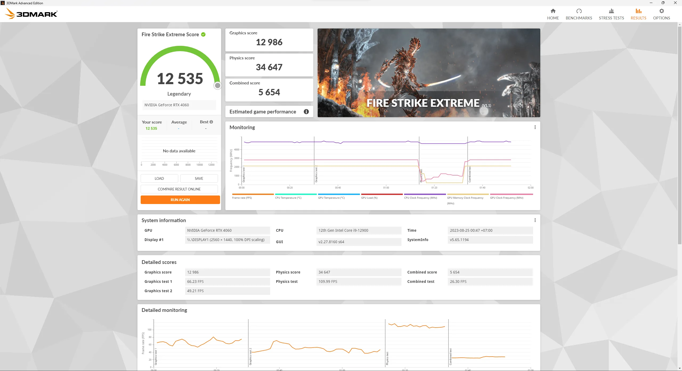
Task: Click the Fire Strike Extreme banner image
Action: [429, 73]
